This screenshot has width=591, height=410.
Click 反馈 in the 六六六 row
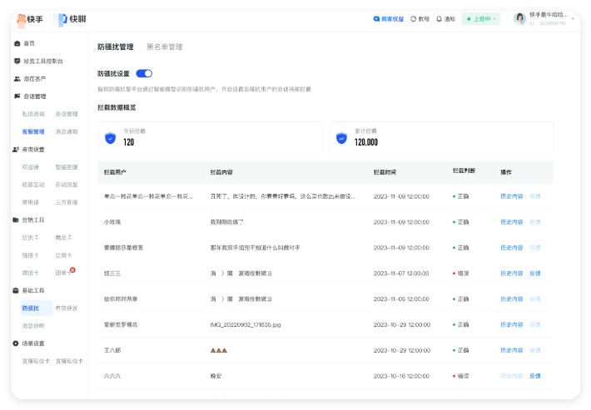(x=535, y=376)
